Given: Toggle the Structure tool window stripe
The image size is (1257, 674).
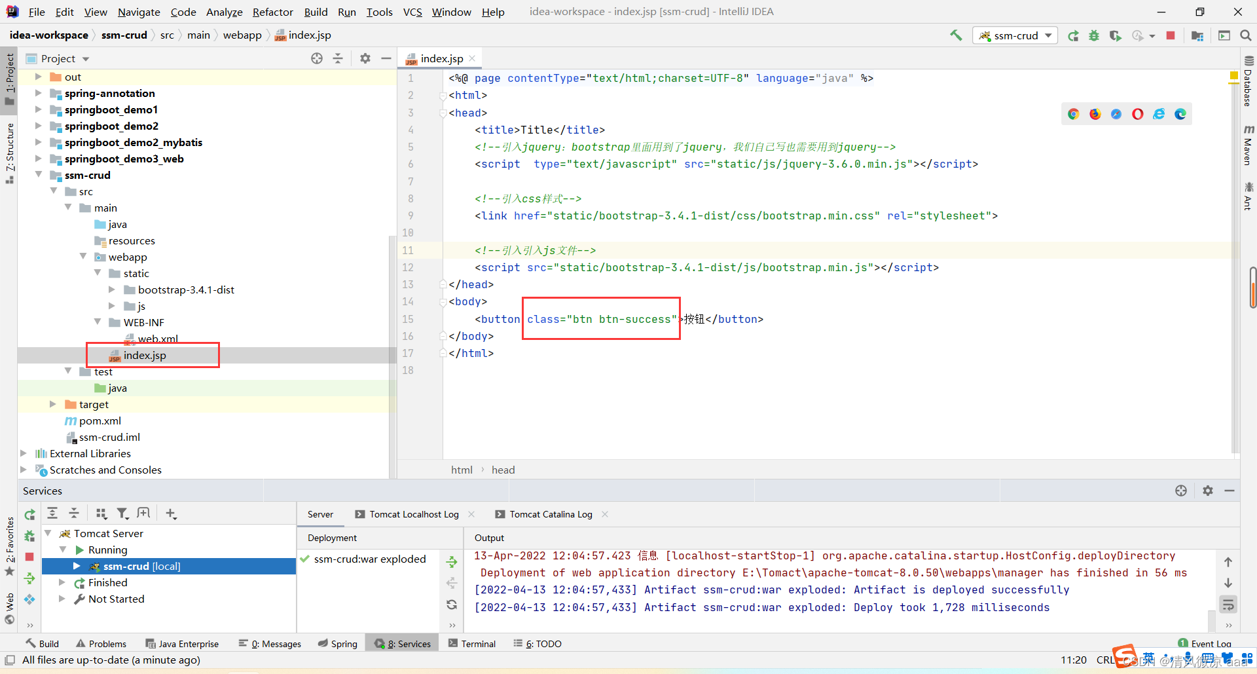Looking at the screenshot, I should click(9, 153).
